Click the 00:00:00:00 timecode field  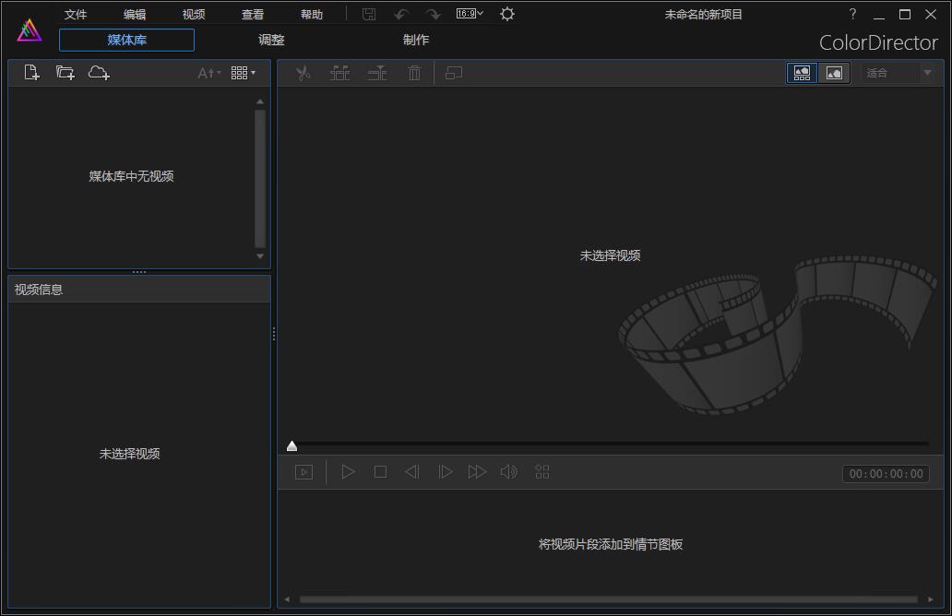pos(886,474)
